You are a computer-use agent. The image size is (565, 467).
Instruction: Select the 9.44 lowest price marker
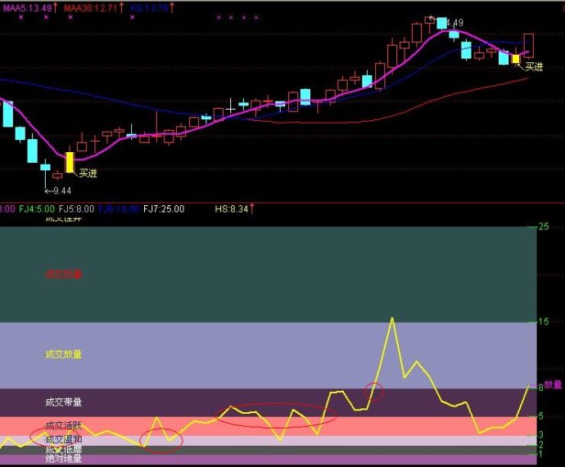point(58,191)
